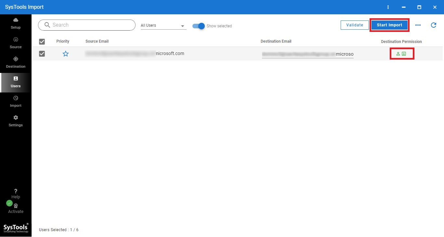The height and width of the screenshot is (237, 444).
Task: Star the priority icon for the user row
Action: click(x=66, y=54)
